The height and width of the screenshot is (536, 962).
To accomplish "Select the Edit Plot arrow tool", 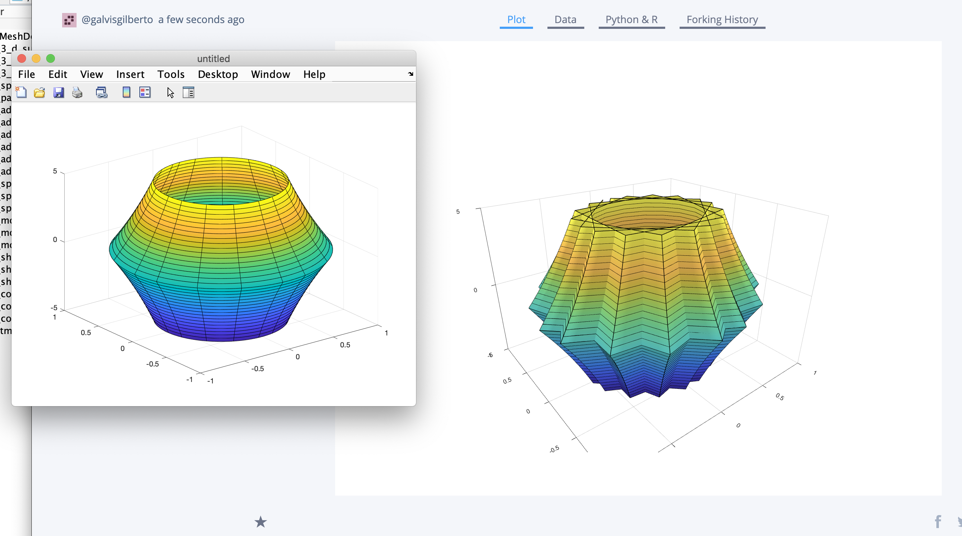I will pyautogui.click(x=170, y=92).
